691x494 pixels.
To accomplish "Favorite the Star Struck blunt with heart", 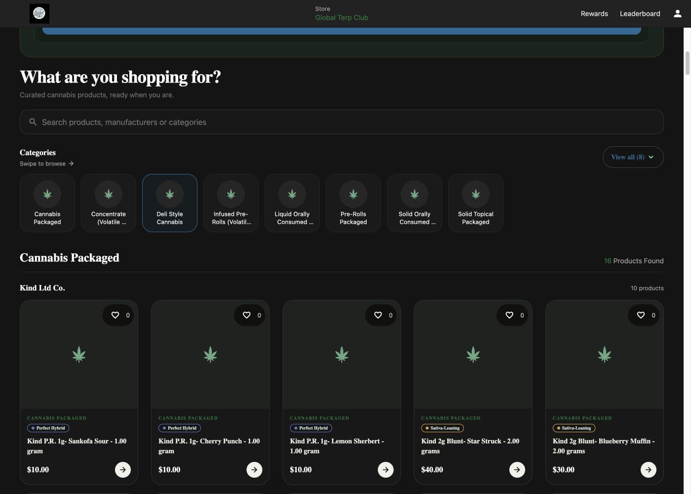I will [509, 315].
